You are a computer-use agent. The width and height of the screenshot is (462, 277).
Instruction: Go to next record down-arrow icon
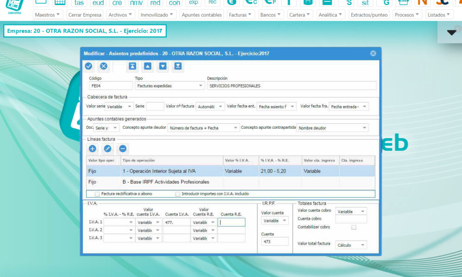(x=163, y=66)
